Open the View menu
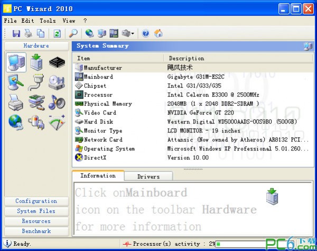Screen dimensions: 317x251 pos(69,21)
